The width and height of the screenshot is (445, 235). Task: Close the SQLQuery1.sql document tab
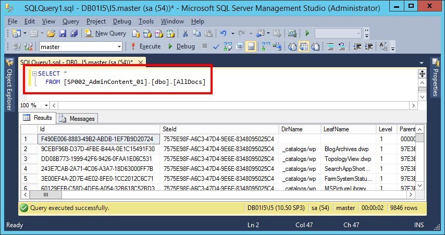[x=141, y=62]
